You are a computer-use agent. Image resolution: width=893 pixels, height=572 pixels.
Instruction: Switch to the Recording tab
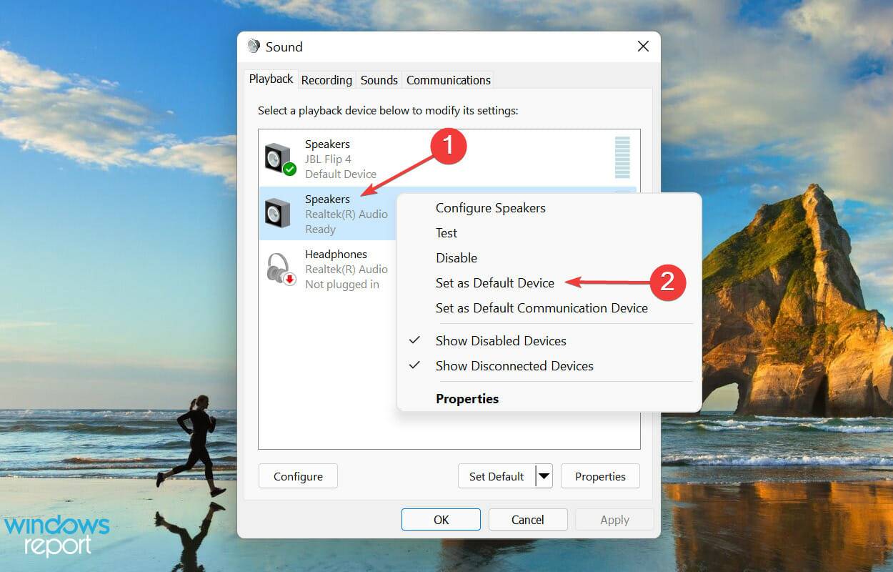coord(326,79)
